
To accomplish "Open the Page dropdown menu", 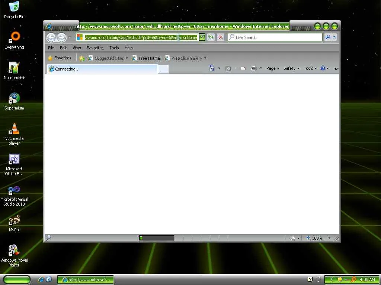I will 273,68.
